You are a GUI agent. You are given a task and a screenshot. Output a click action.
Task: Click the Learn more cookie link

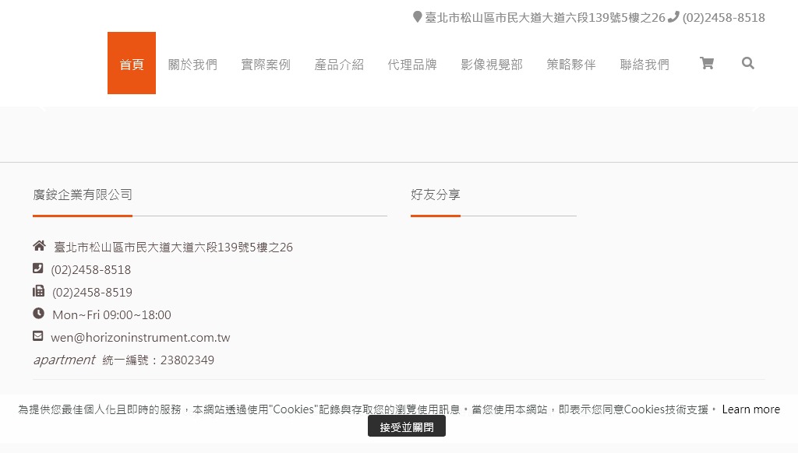point(750,409)
